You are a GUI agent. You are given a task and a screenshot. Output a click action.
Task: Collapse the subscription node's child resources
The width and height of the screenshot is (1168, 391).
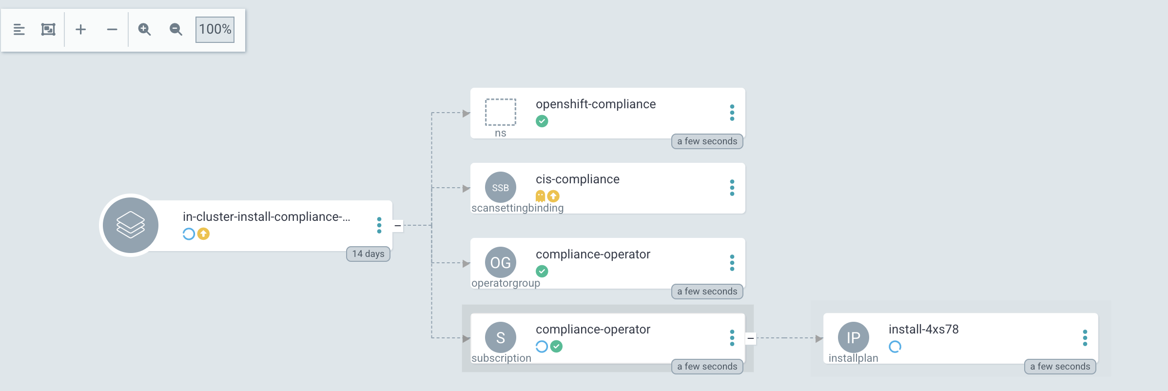pos(751,338)
